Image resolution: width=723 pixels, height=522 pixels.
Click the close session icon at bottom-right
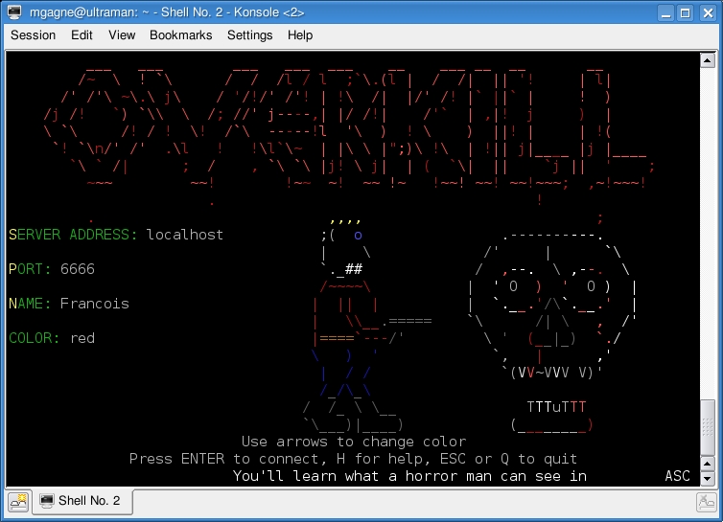pyautogui.click(x=706, y=501)
